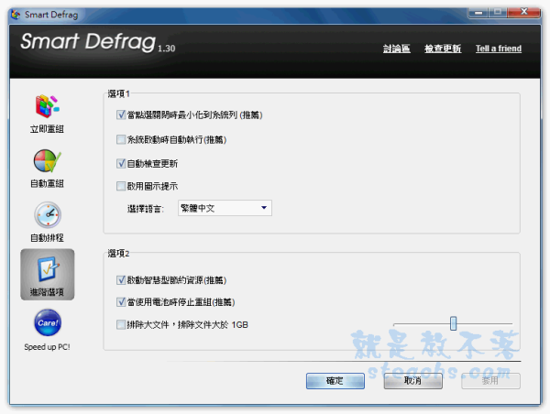Screen dimensions: 550x414
Task: Confirm with the 確定 button
Action: coord(335,381)
